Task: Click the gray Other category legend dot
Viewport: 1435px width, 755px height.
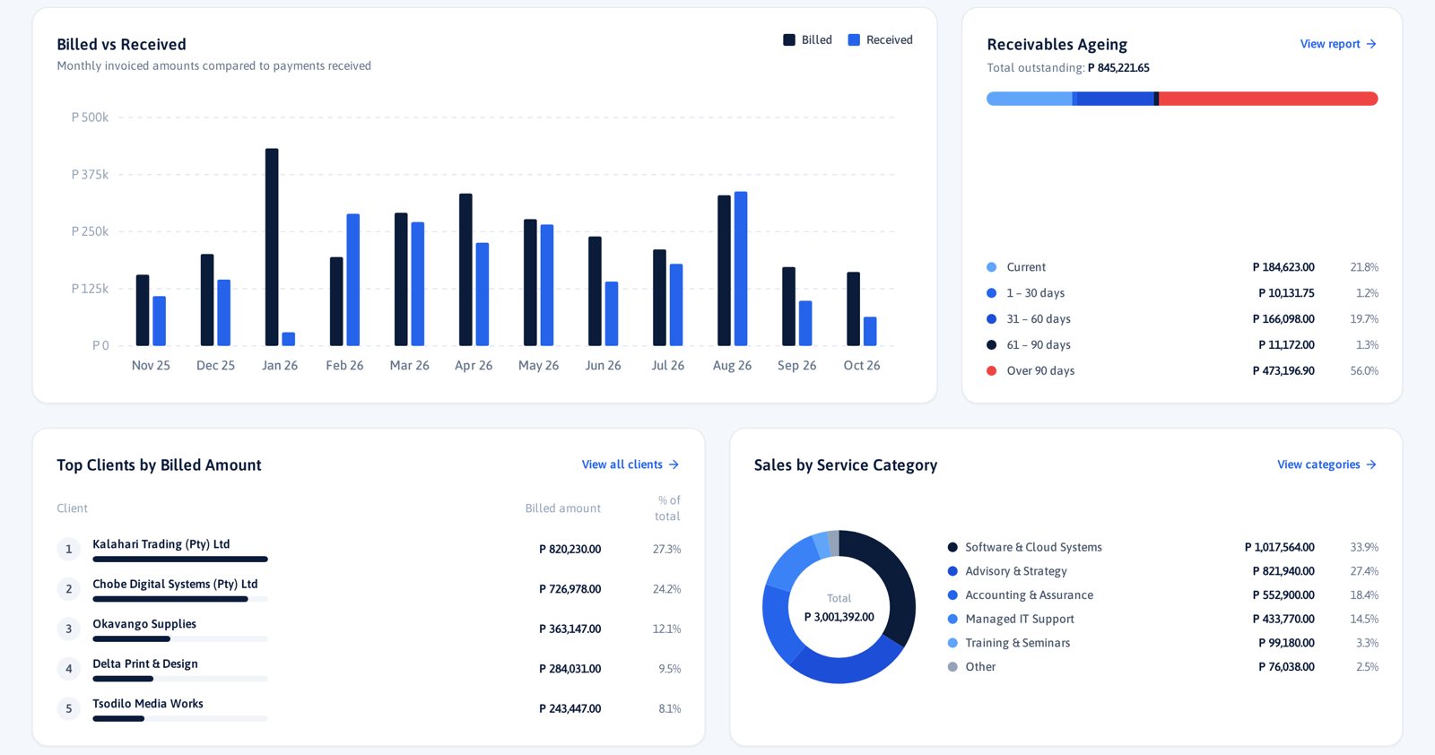Action: click(x=952, y=667)
